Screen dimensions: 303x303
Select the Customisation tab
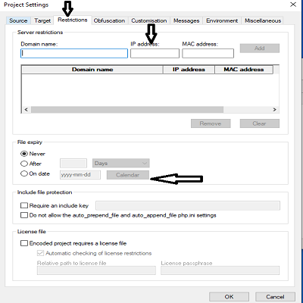coord(149,20)
